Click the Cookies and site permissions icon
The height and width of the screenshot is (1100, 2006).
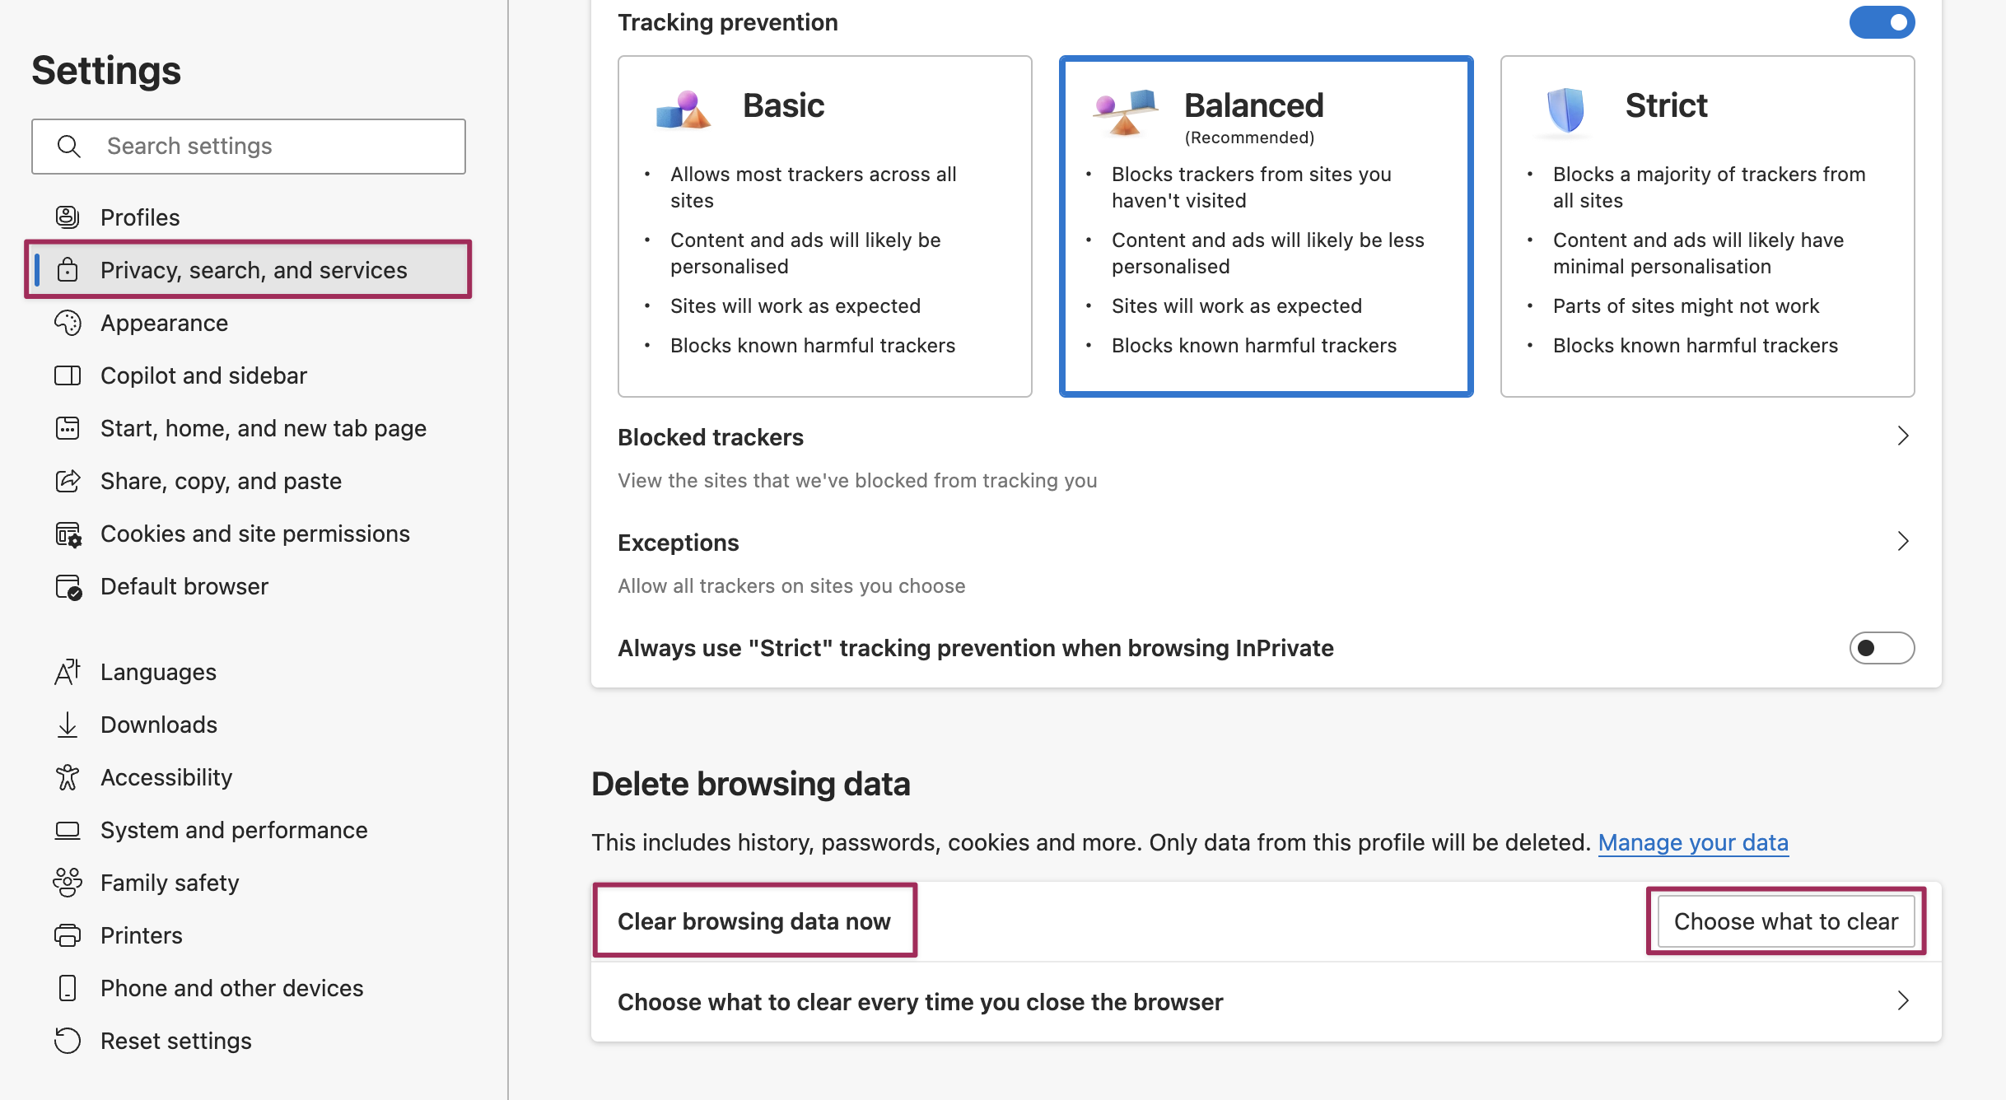[68, 534]
